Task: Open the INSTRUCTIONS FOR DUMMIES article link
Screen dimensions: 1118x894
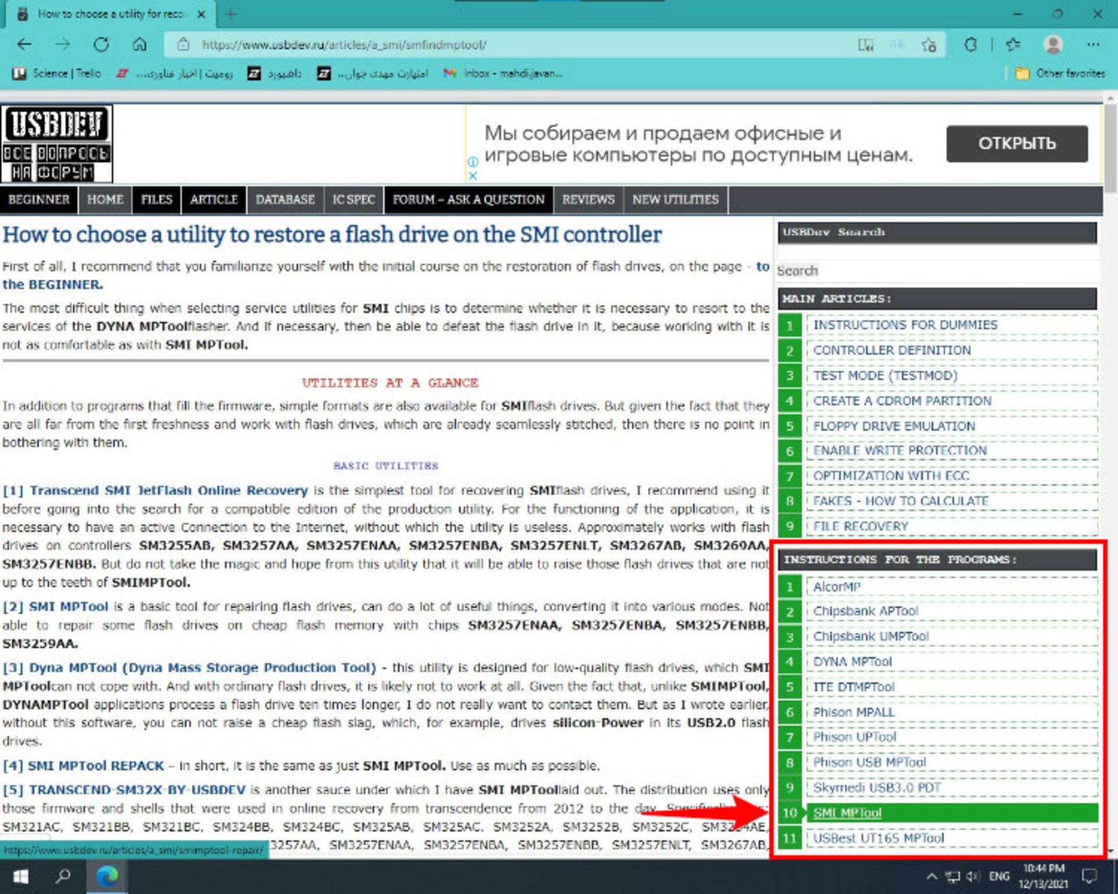Action: click(x=905, y=325)
